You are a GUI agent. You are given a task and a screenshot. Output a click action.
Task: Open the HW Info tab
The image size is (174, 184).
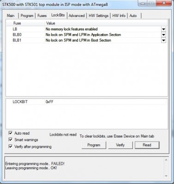point(119,16)
